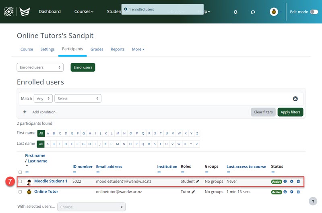Screen dimensions: 322x213
Task: Click Clear filters
Action: click(x=263, y=112)
